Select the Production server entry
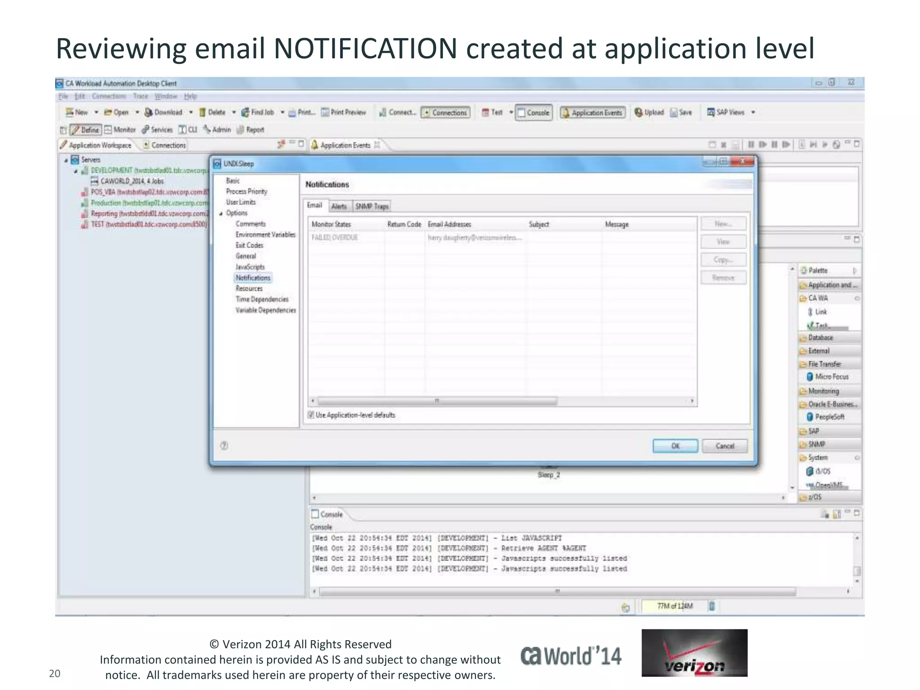920x690 pixels. pos(145,203)
